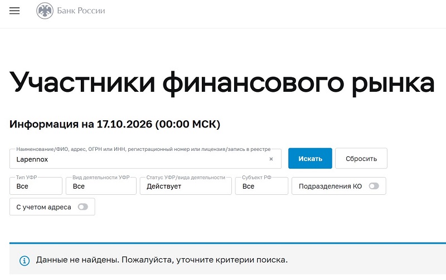Viewport: 446px width, 280px height.
Task: Open the hamburger menu
Action: coord(14,11)
